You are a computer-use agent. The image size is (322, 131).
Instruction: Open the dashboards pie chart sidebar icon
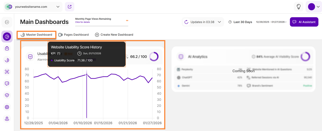click(x=7, y=37)
